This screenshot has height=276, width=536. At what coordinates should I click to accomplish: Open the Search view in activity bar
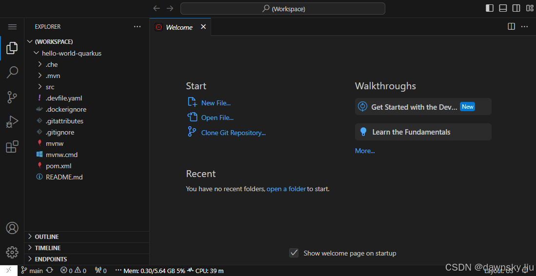(x=12, y=73)
